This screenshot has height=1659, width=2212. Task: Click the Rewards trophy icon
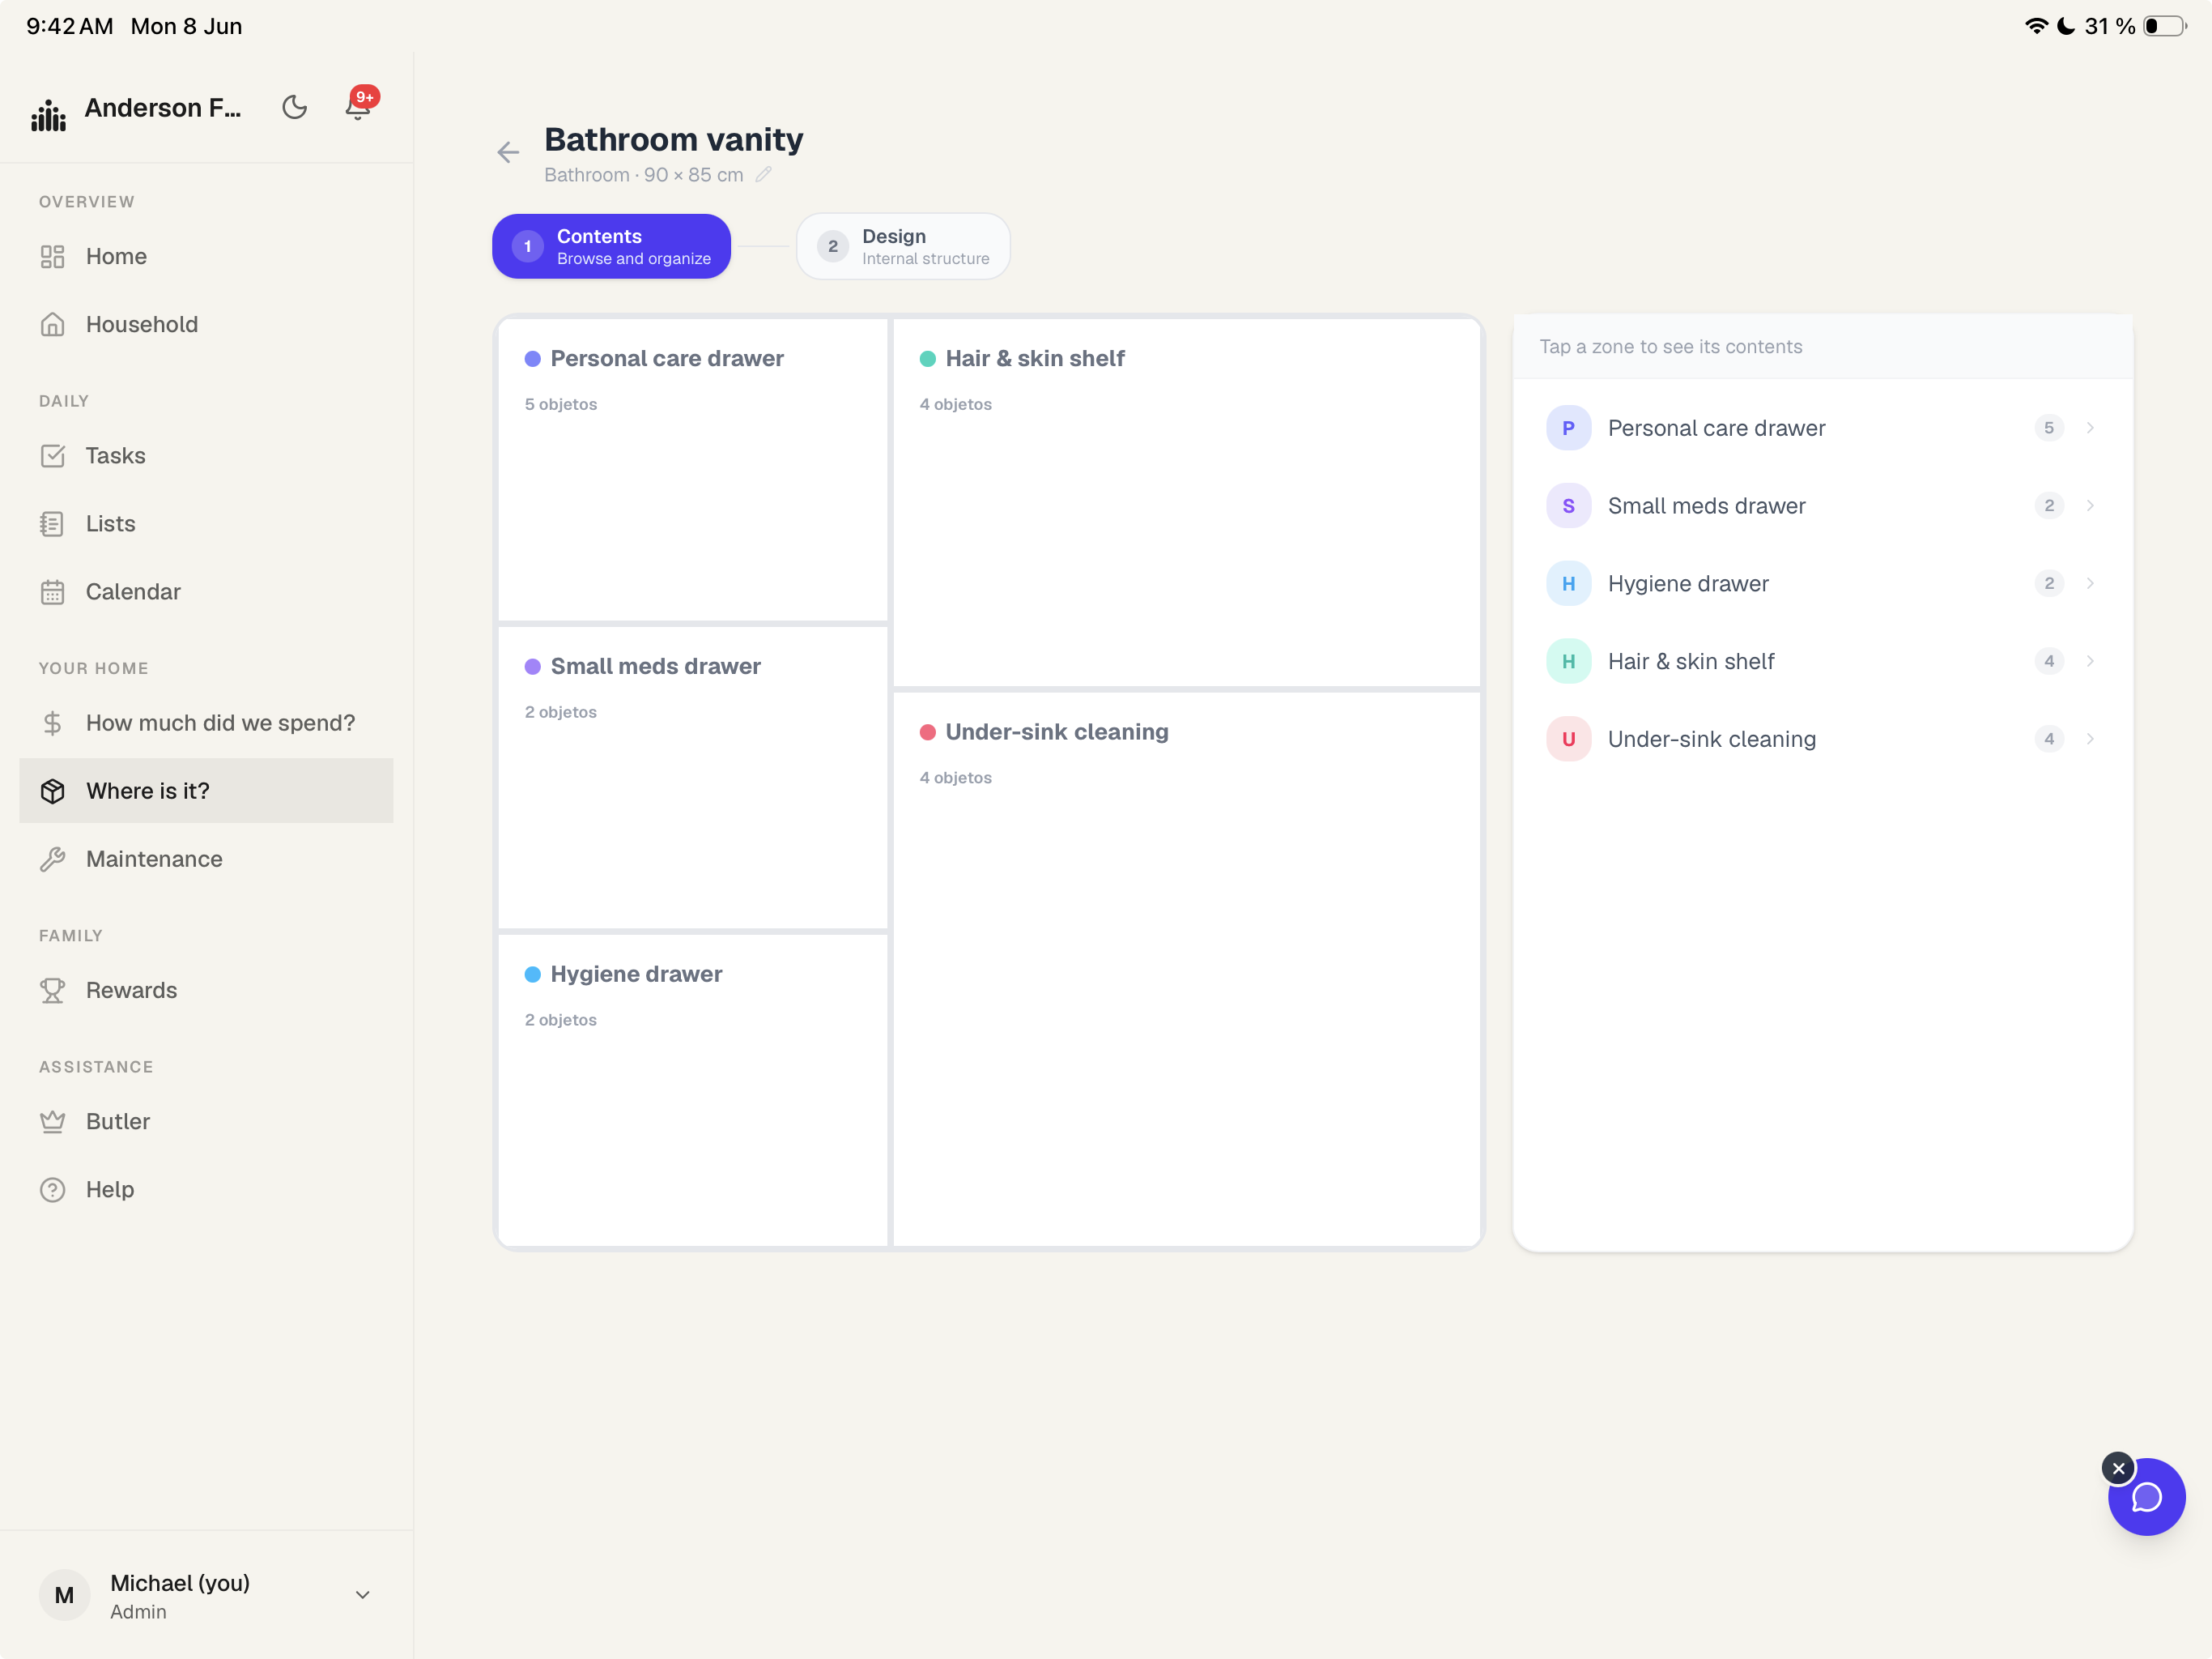click(53, 990)
